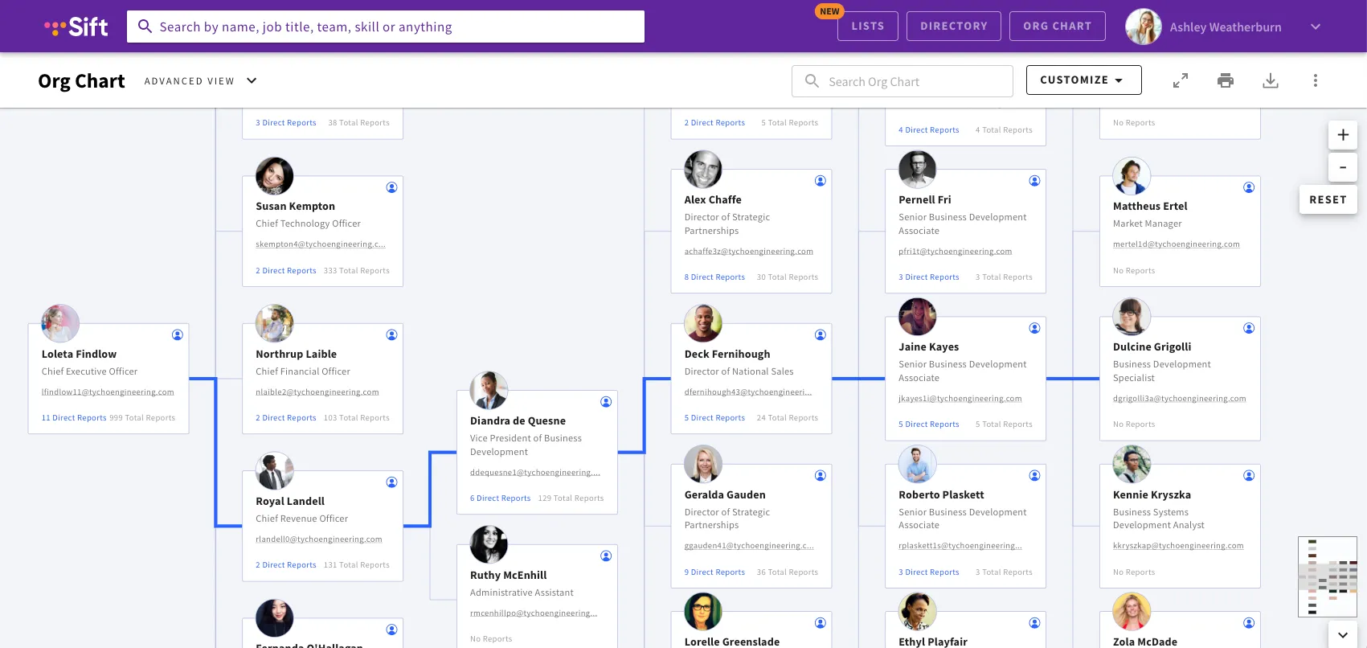1367x648 pixels.
Task: Open Royal Landell's 2 Direct Reports link
Action: 286,565
